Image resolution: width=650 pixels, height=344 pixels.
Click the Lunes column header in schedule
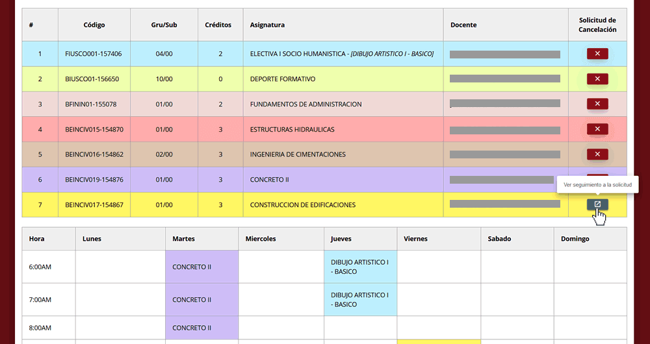coord(92,239)
